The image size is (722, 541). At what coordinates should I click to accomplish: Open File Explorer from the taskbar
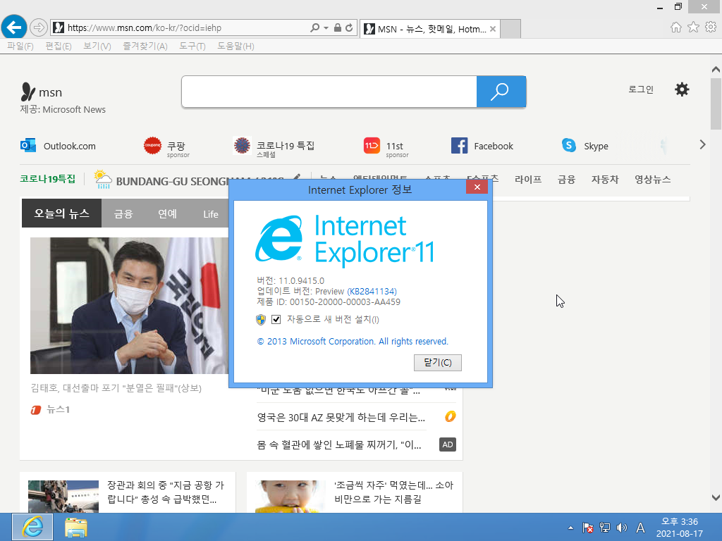click(76, 527)
